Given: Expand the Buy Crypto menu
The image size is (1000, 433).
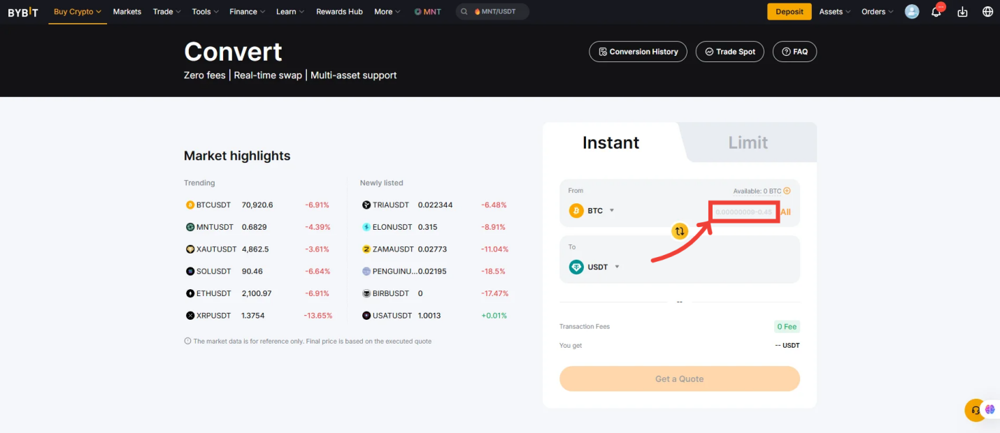Looking at the screenshot, I should [x=78, y=12].
